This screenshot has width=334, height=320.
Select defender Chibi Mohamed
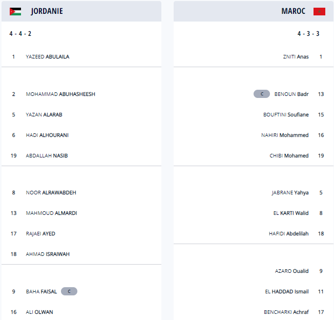tap(289, 156)
